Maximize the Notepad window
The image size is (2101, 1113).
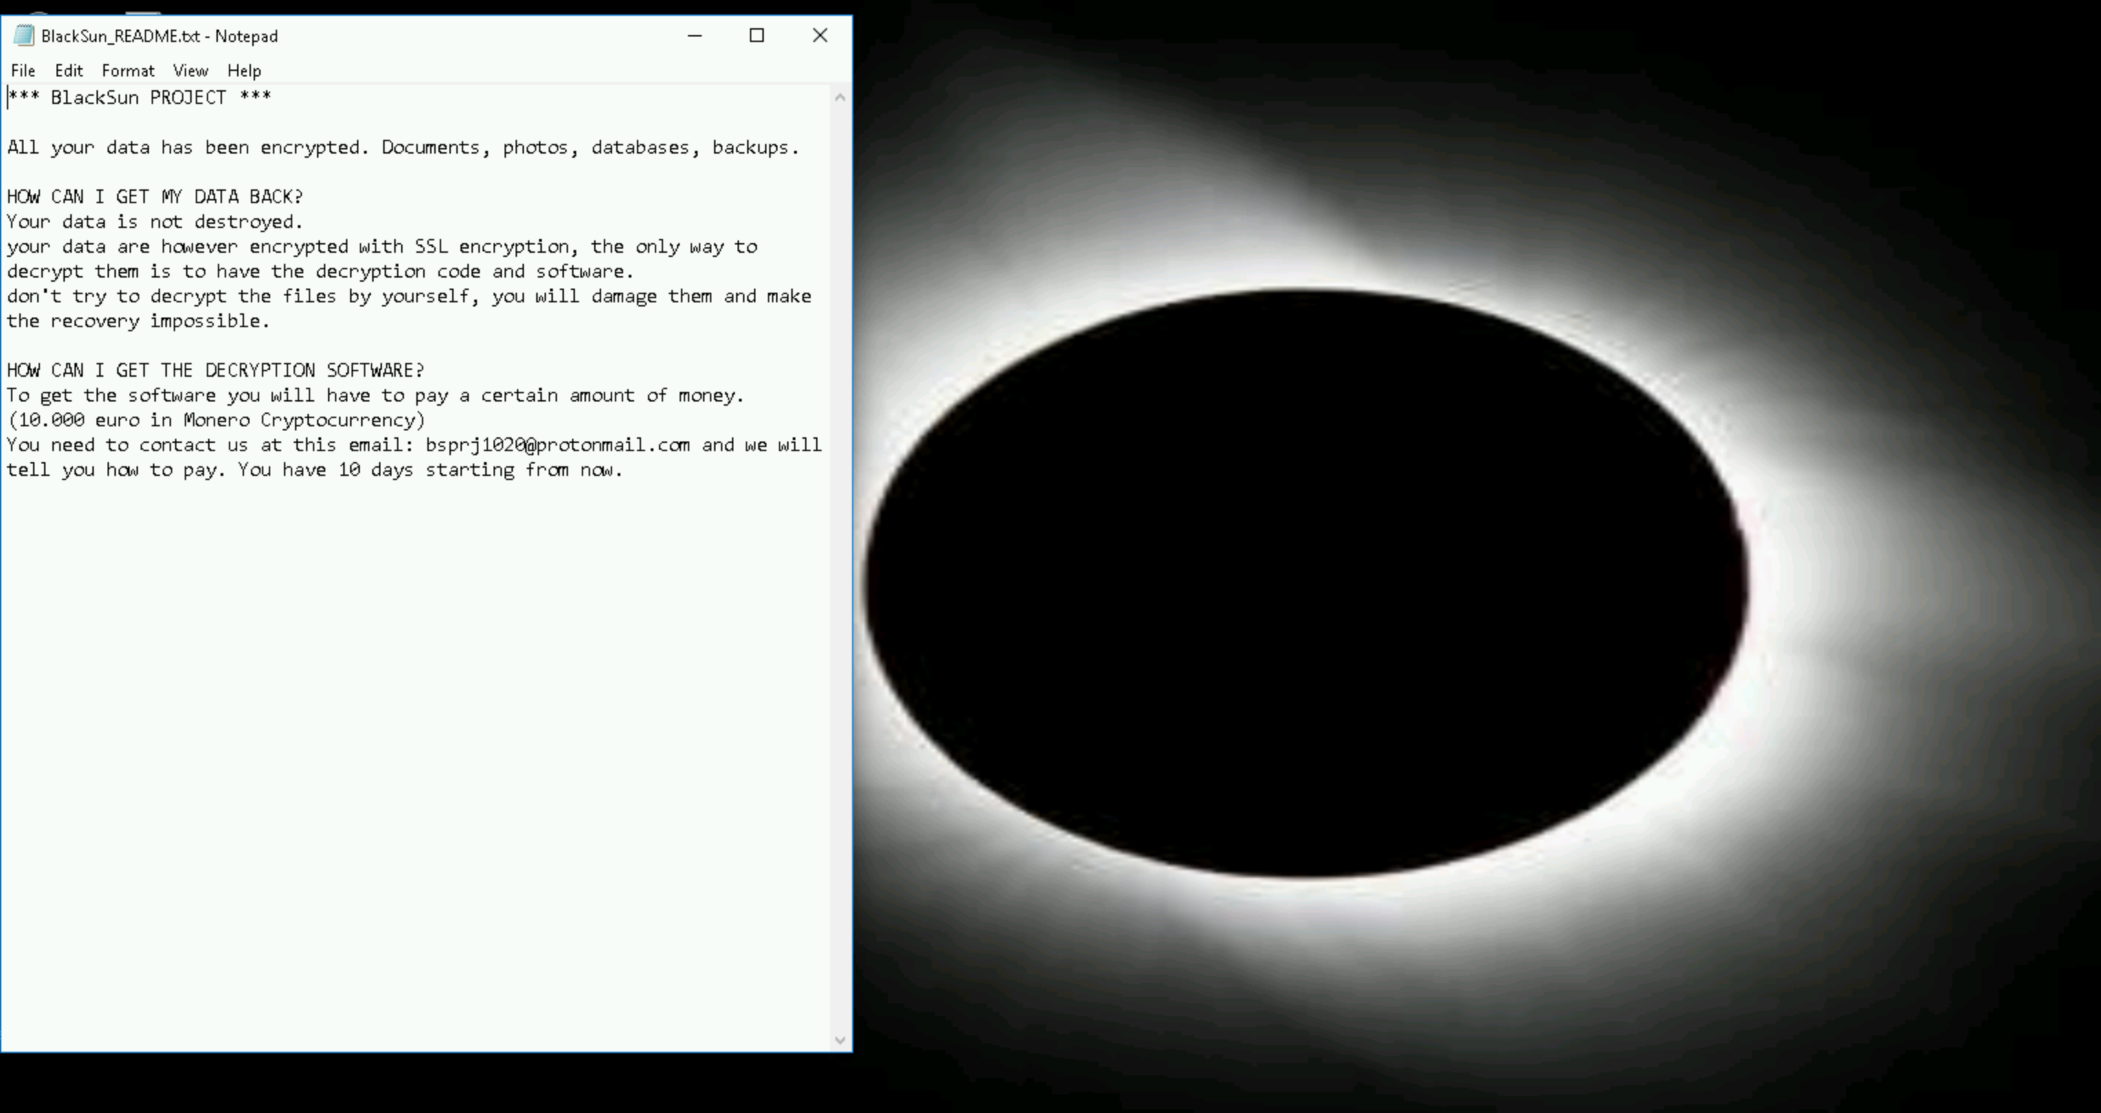757,36
